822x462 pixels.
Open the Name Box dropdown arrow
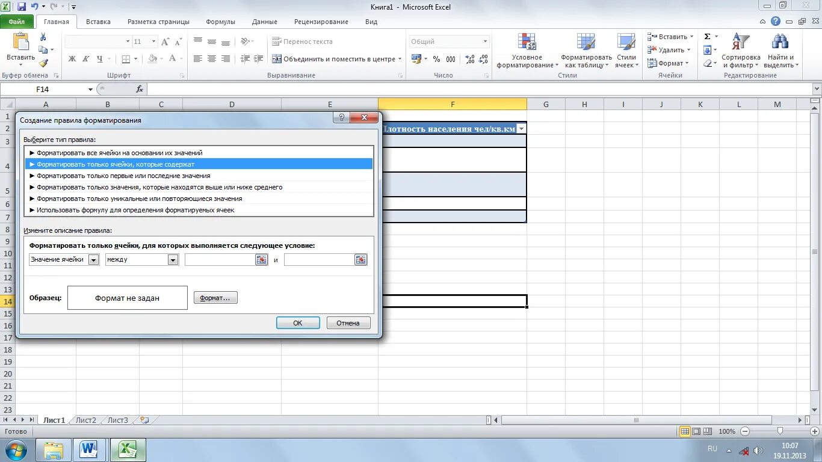(91, 89)
